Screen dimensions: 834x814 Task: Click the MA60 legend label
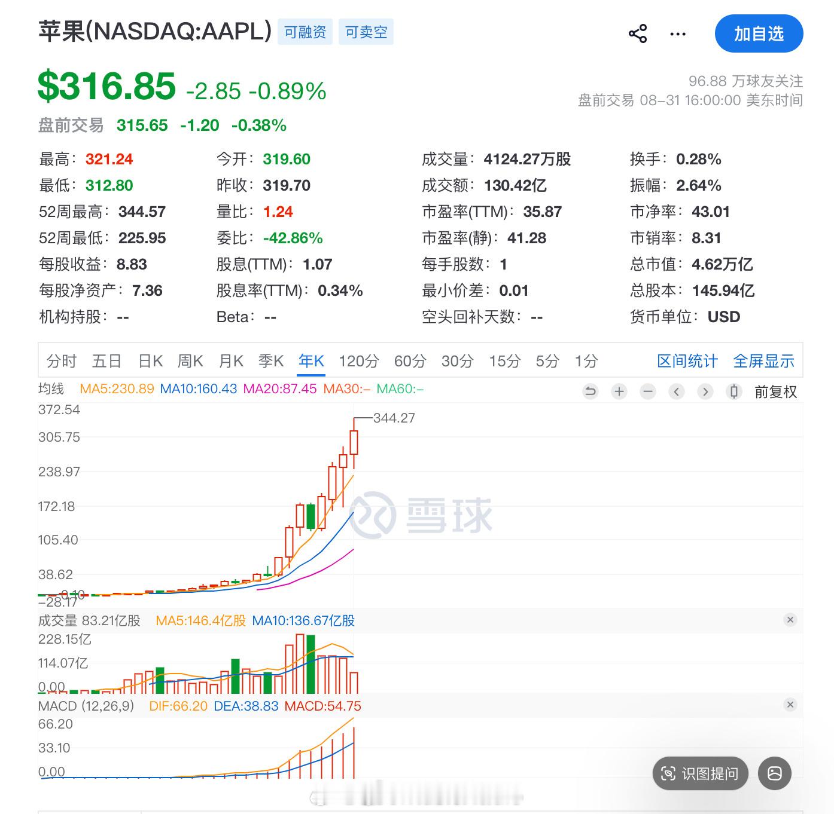click(400, 388)
